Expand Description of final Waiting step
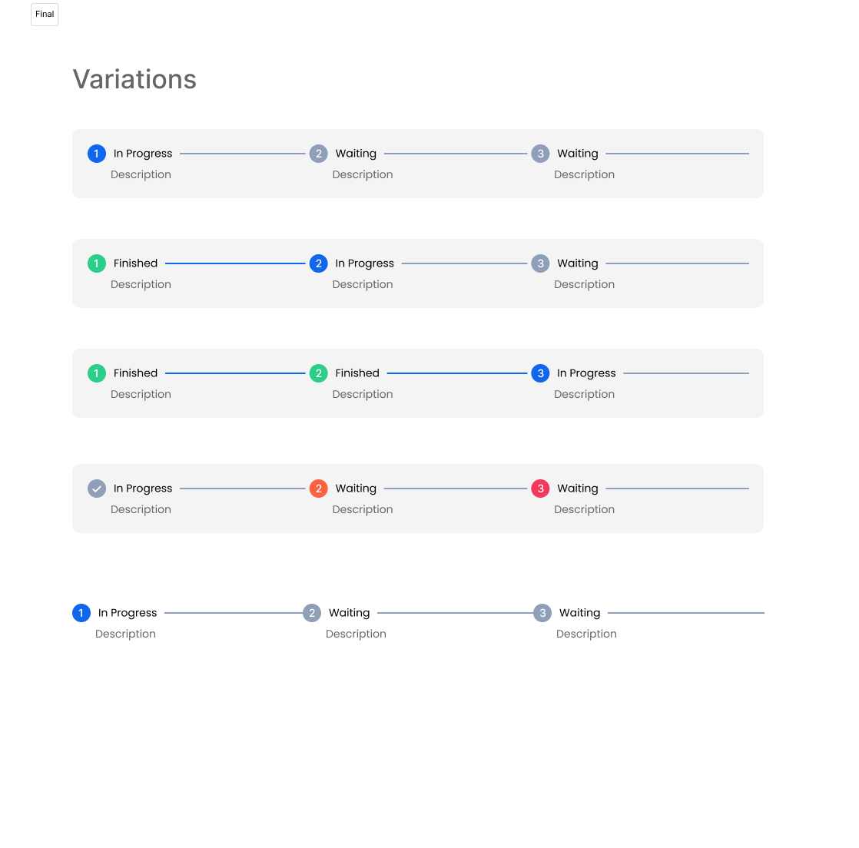The height and width of the screenshot is (848, 859). pos(586,634)
